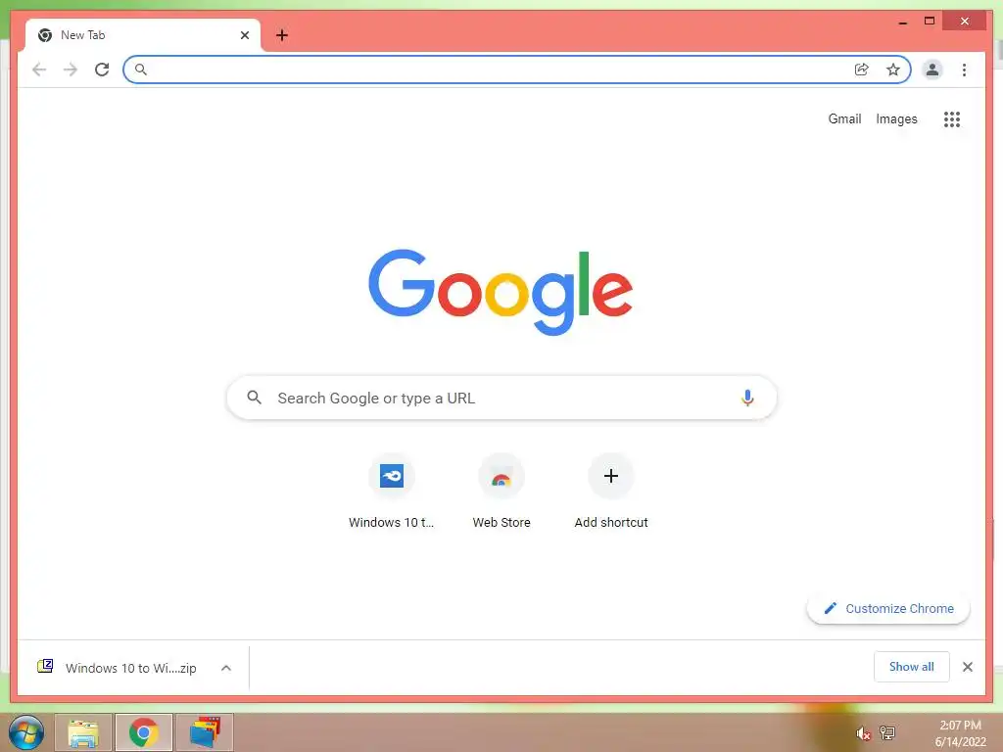Minimize the Chrome window
This screenshot has height=752, width=1003.
[902, 22]
